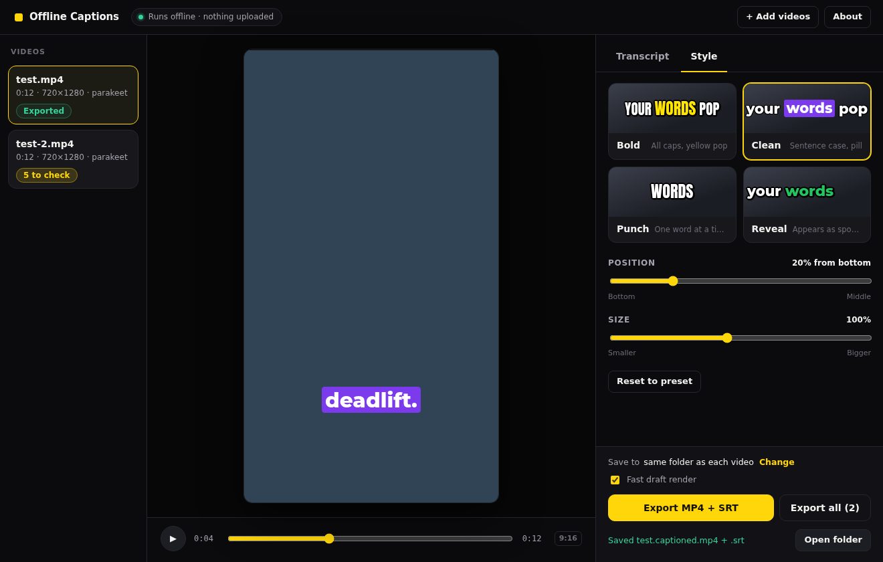Switch to the Transcript tab
This screenshot has height=562, width=883.
[642, 56]
